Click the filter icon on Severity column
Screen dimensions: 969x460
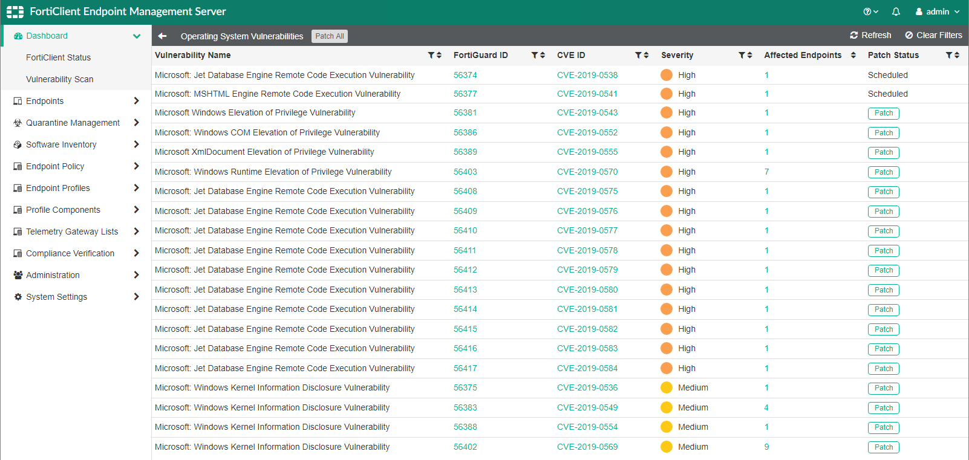pyautogui.click(x=742, y=55)
